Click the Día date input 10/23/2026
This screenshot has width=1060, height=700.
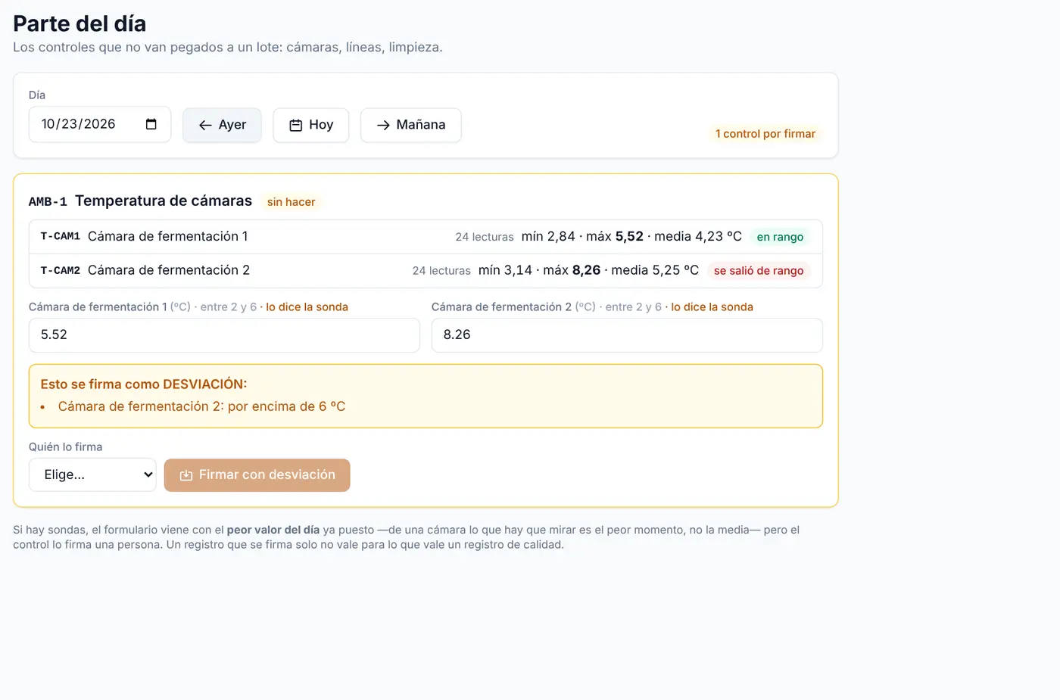100,124
